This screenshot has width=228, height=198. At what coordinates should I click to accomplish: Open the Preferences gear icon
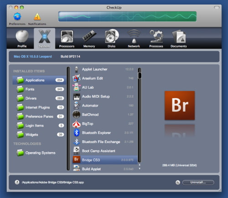pos(17,16)
